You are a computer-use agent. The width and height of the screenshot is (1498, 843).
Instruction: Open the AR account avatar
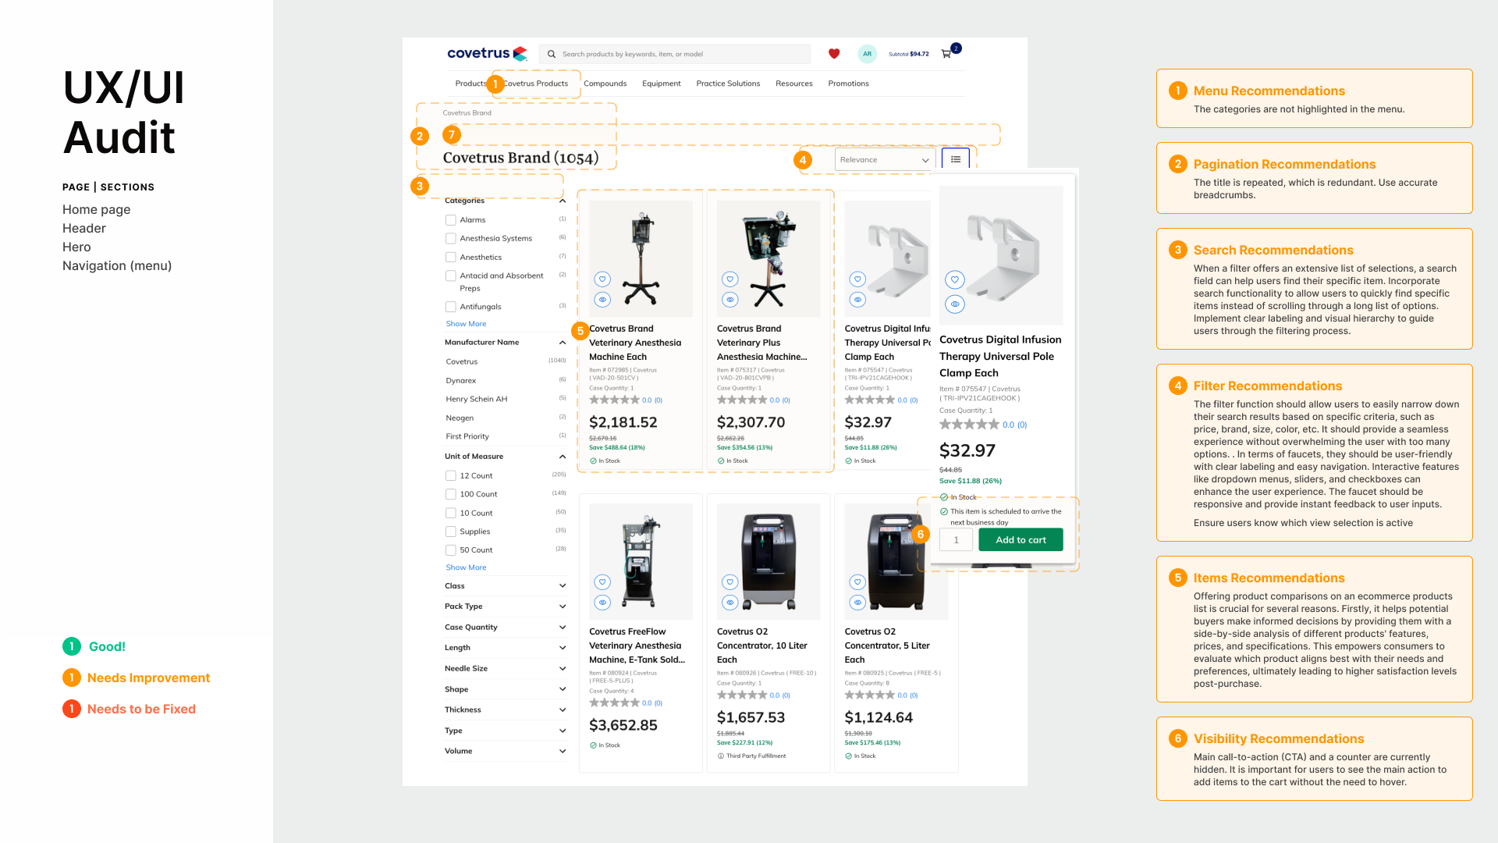coord(867,54)
